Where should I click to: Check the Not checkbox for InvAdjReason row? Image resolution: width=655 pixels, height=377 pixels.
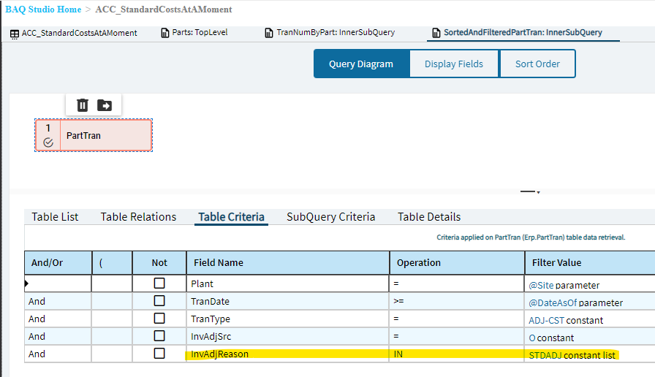[159, 354]
